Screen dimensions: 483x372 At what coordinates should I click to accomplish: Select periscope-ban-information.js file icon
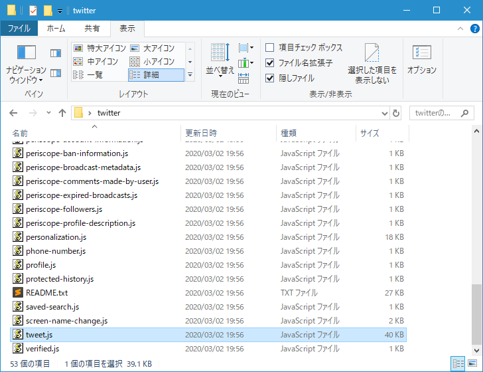coord(18,153)
